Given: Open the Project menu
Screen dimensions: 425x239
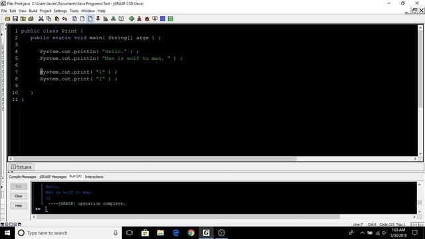Looking at the screenshot, I should point(45,11).
